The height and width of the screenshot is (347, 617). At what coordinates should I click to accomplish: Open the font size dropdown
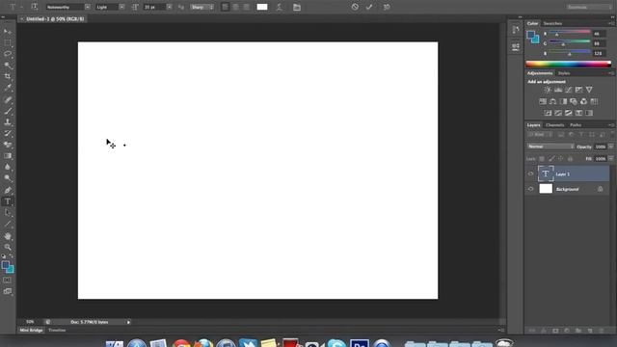(x=170, y=7)
